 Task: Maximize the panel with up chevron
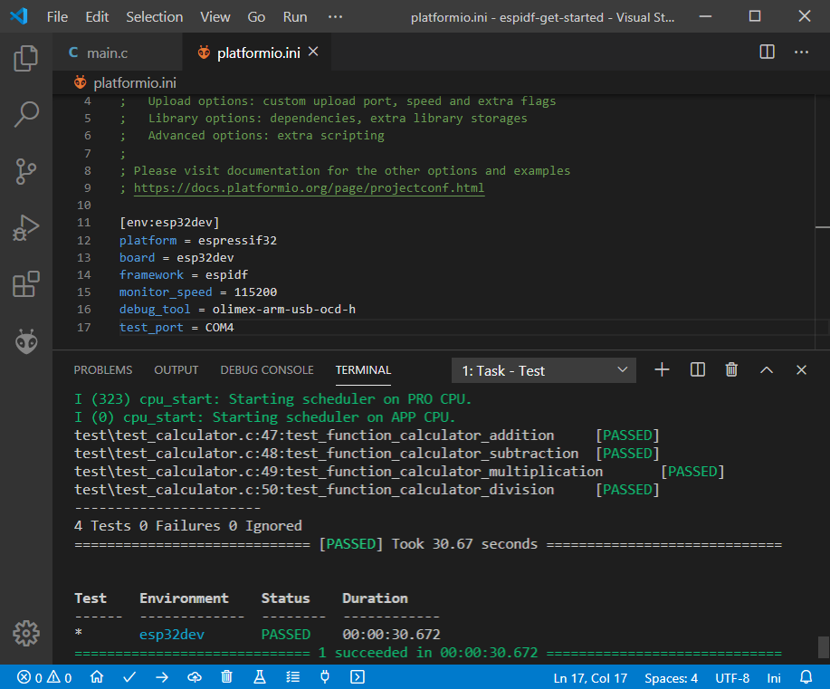point(767,370)
